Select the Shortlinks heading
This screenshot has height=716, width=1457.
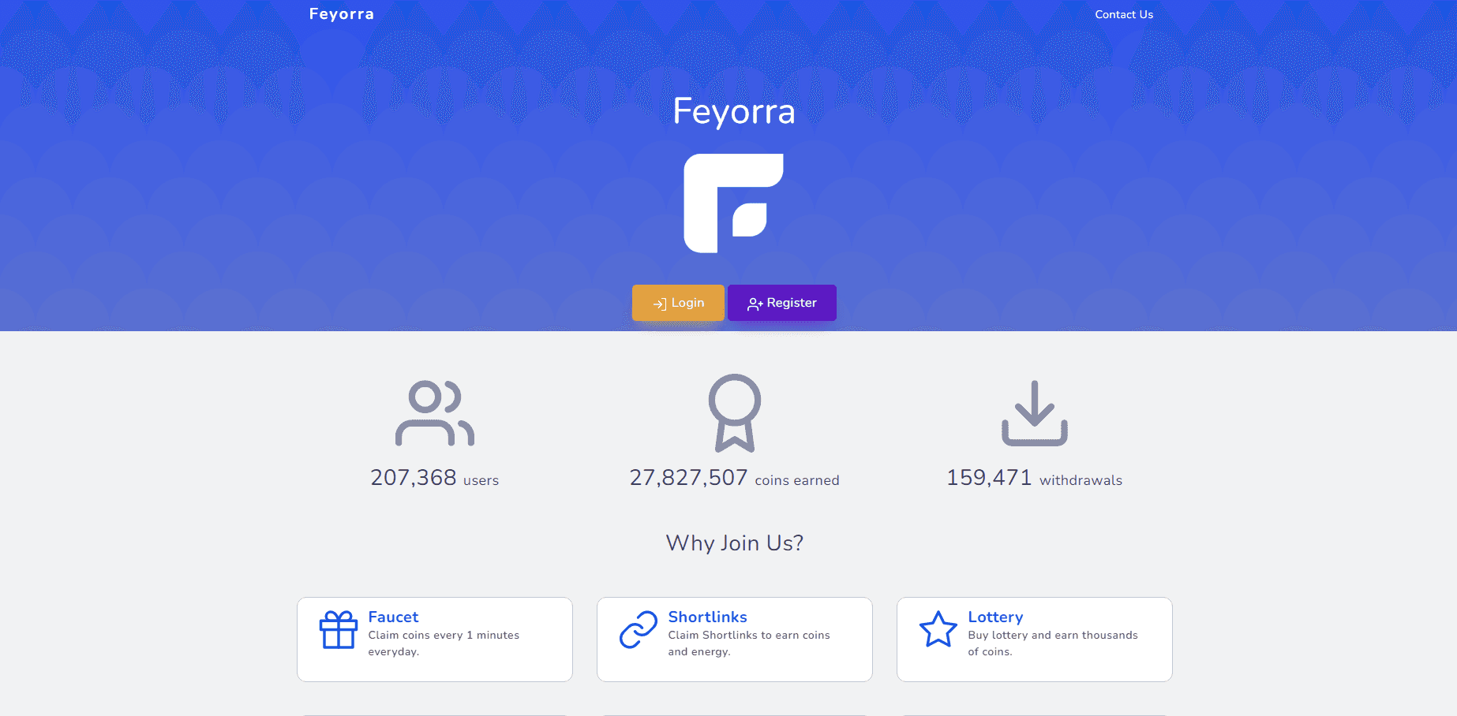(707, 617)
